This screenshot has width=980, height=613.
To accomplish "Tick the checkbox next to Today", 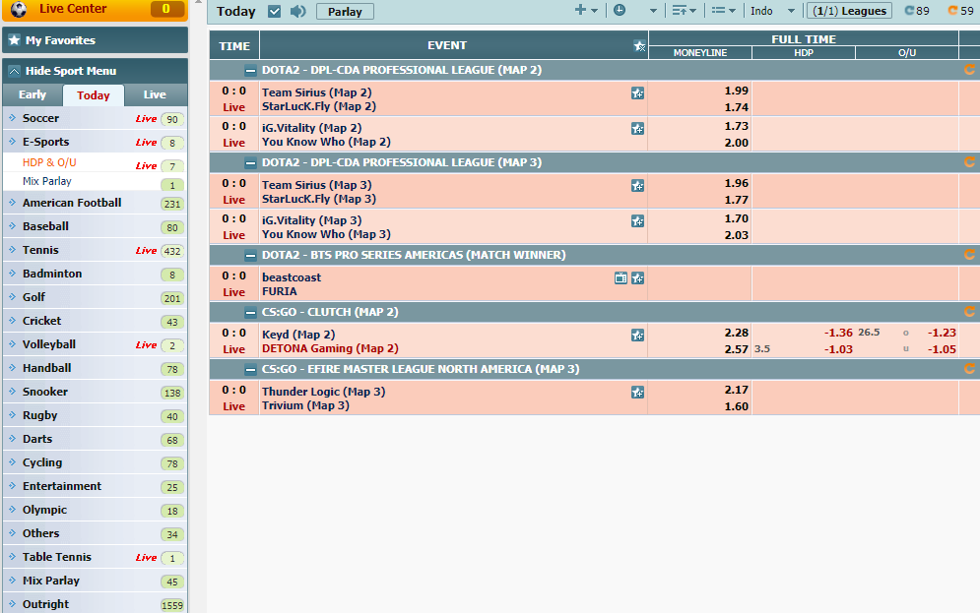I will [274, 11].
